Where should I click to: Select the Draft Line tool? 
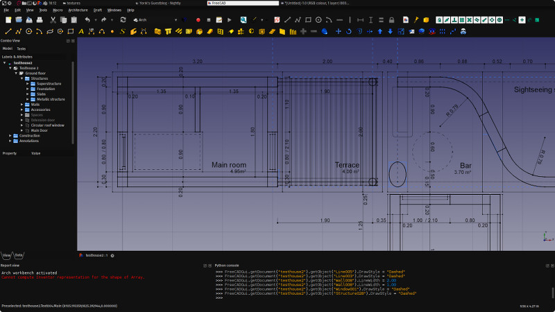click(8, 31)
